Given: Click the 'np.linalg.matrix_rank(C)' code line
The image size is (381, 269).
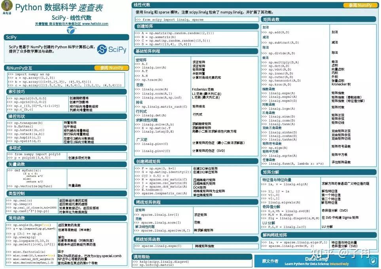Looking at the screenshot, I should 161,107.
